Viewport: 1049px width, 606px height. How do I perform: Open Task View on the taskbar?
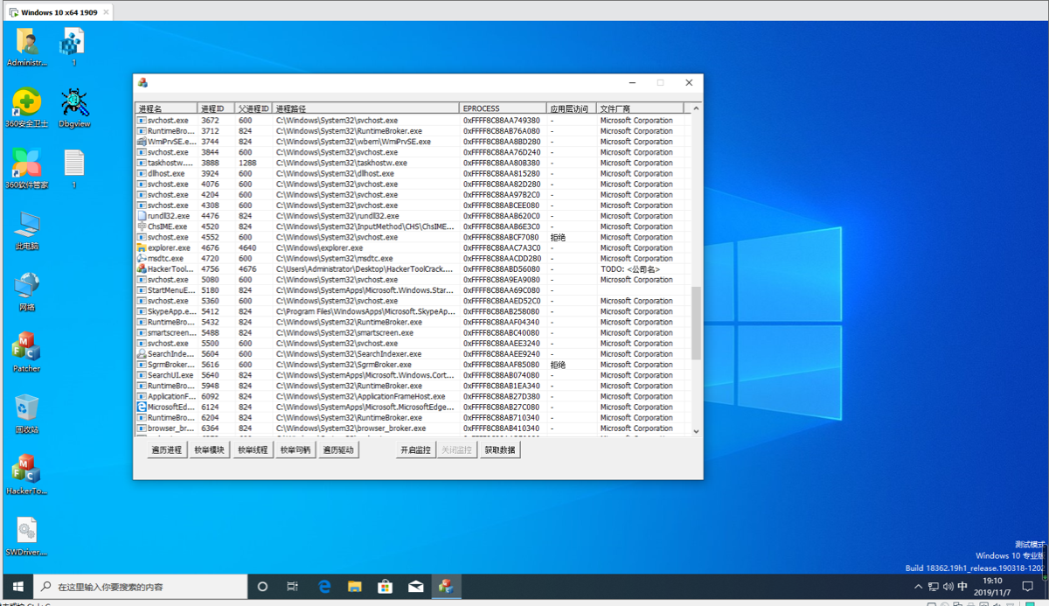click(x=293, y=586)
